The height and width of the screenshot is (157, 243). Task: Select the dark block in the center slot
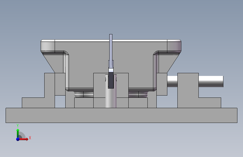[111, 80]
